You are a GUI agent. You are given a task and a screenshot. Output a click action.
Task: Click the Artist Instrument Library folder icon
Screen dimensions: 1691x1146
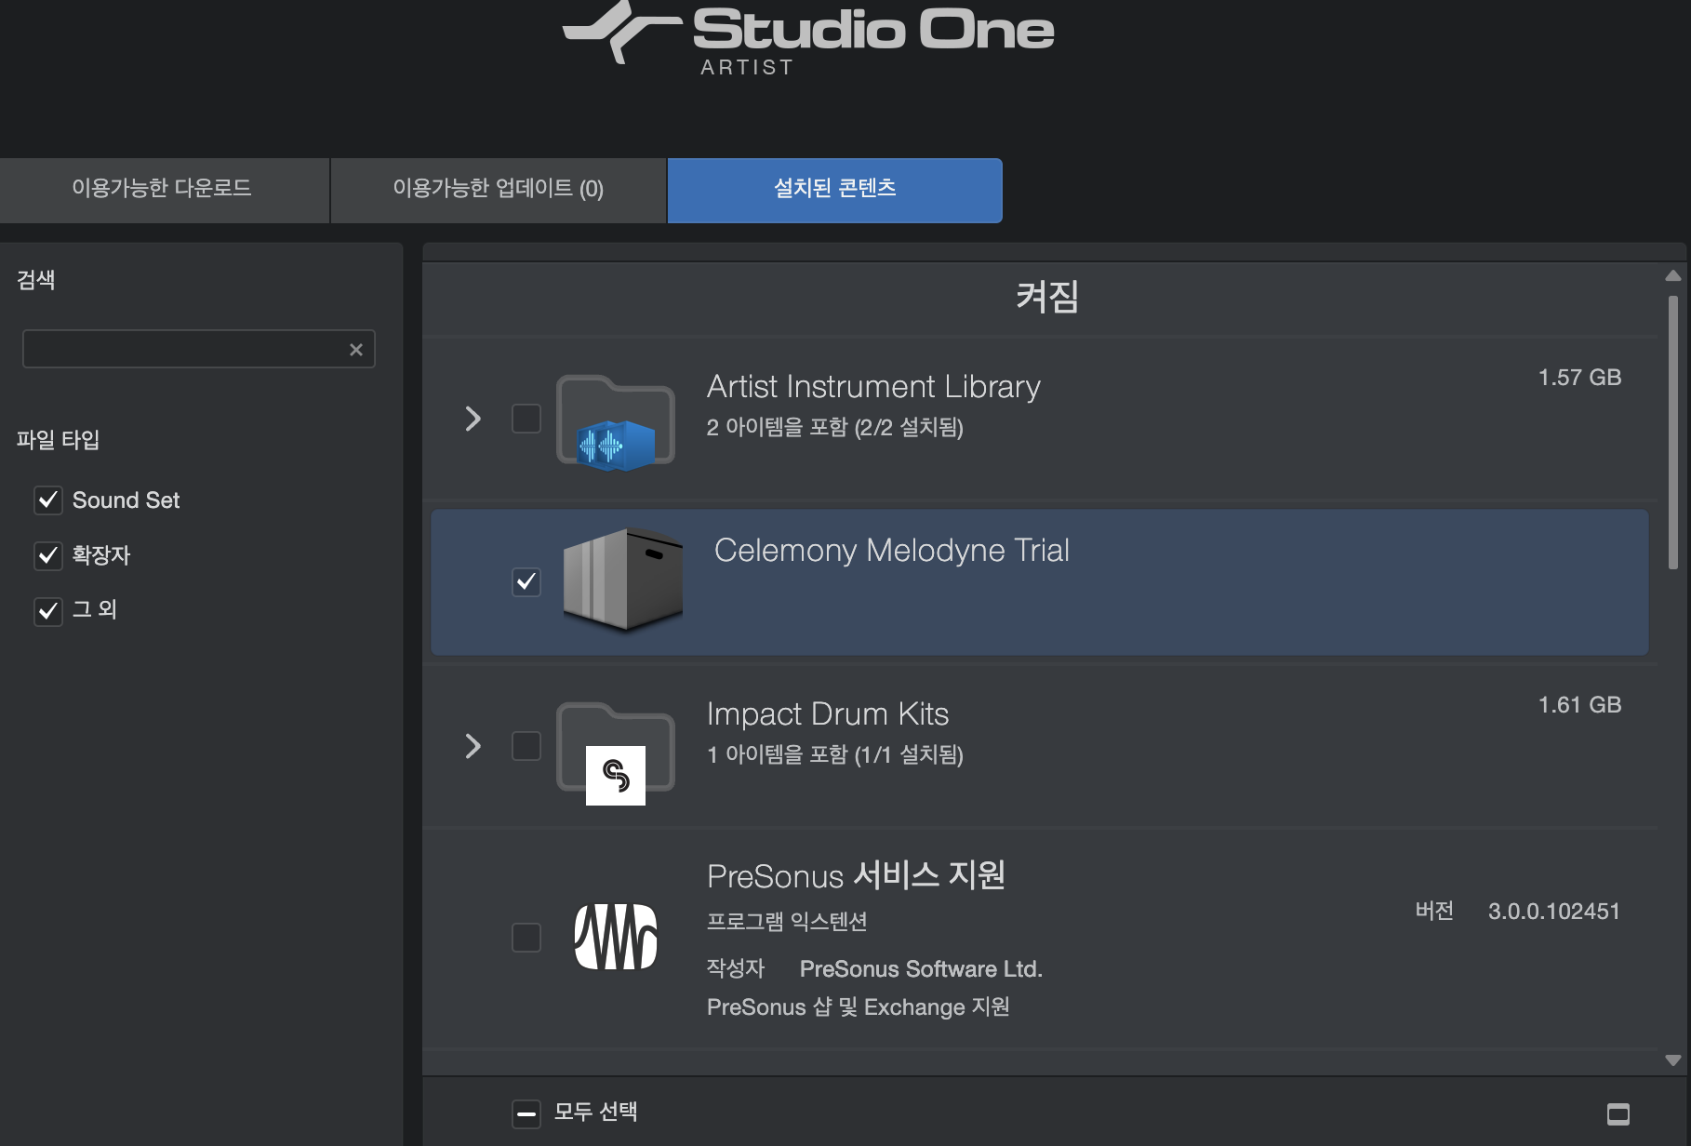[x=616, y=422]
